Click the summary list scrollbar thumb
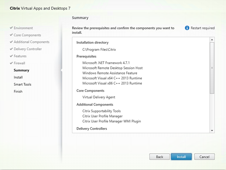Image resolution: width=226 pixels, height=170 pixels. (x=212, y=68)
